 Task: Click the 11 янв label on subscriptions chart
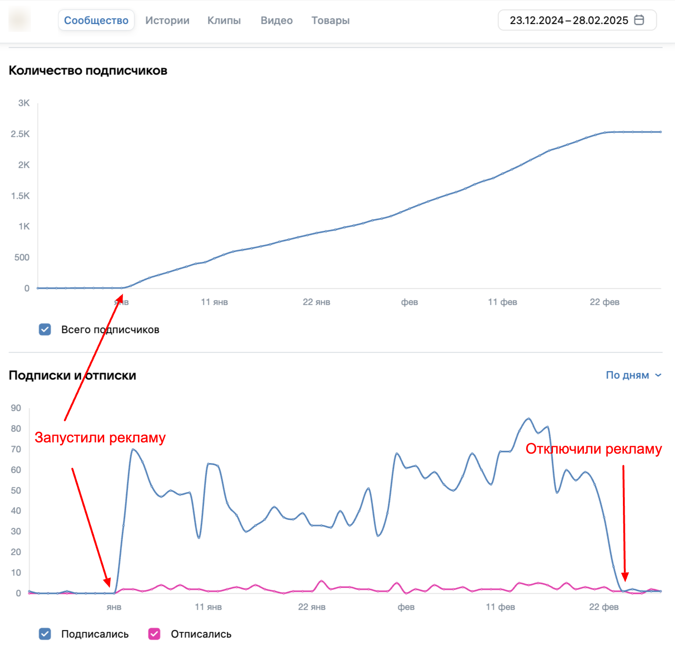pyautogui.click(x=208, y=607)
